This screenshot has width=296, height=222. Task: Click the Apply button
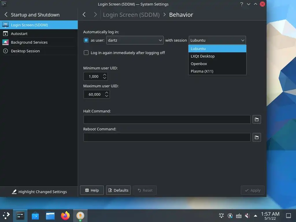click(252, 190)
